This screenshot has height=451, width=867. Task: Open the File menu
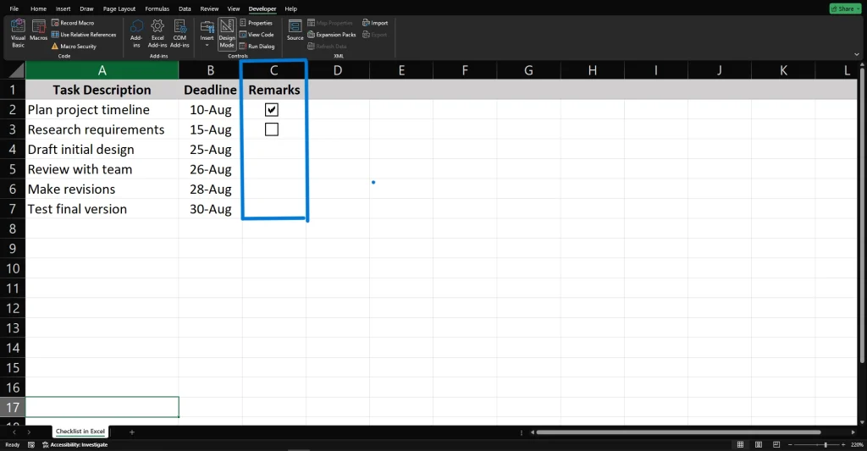(14, 8)
